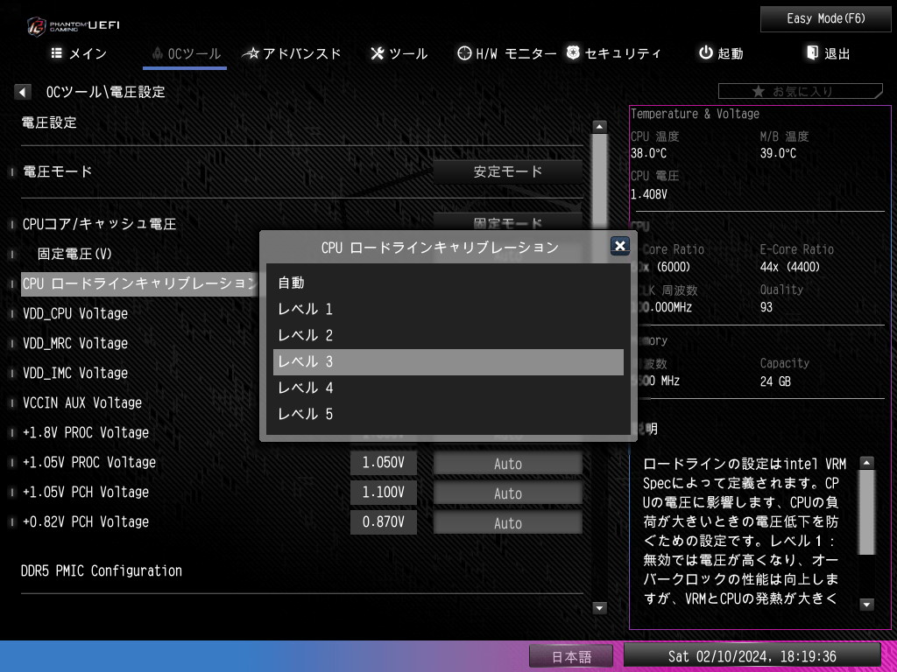Open the 起動 tab
Screen dimensions: 897x672
click(x=721, y=53)
